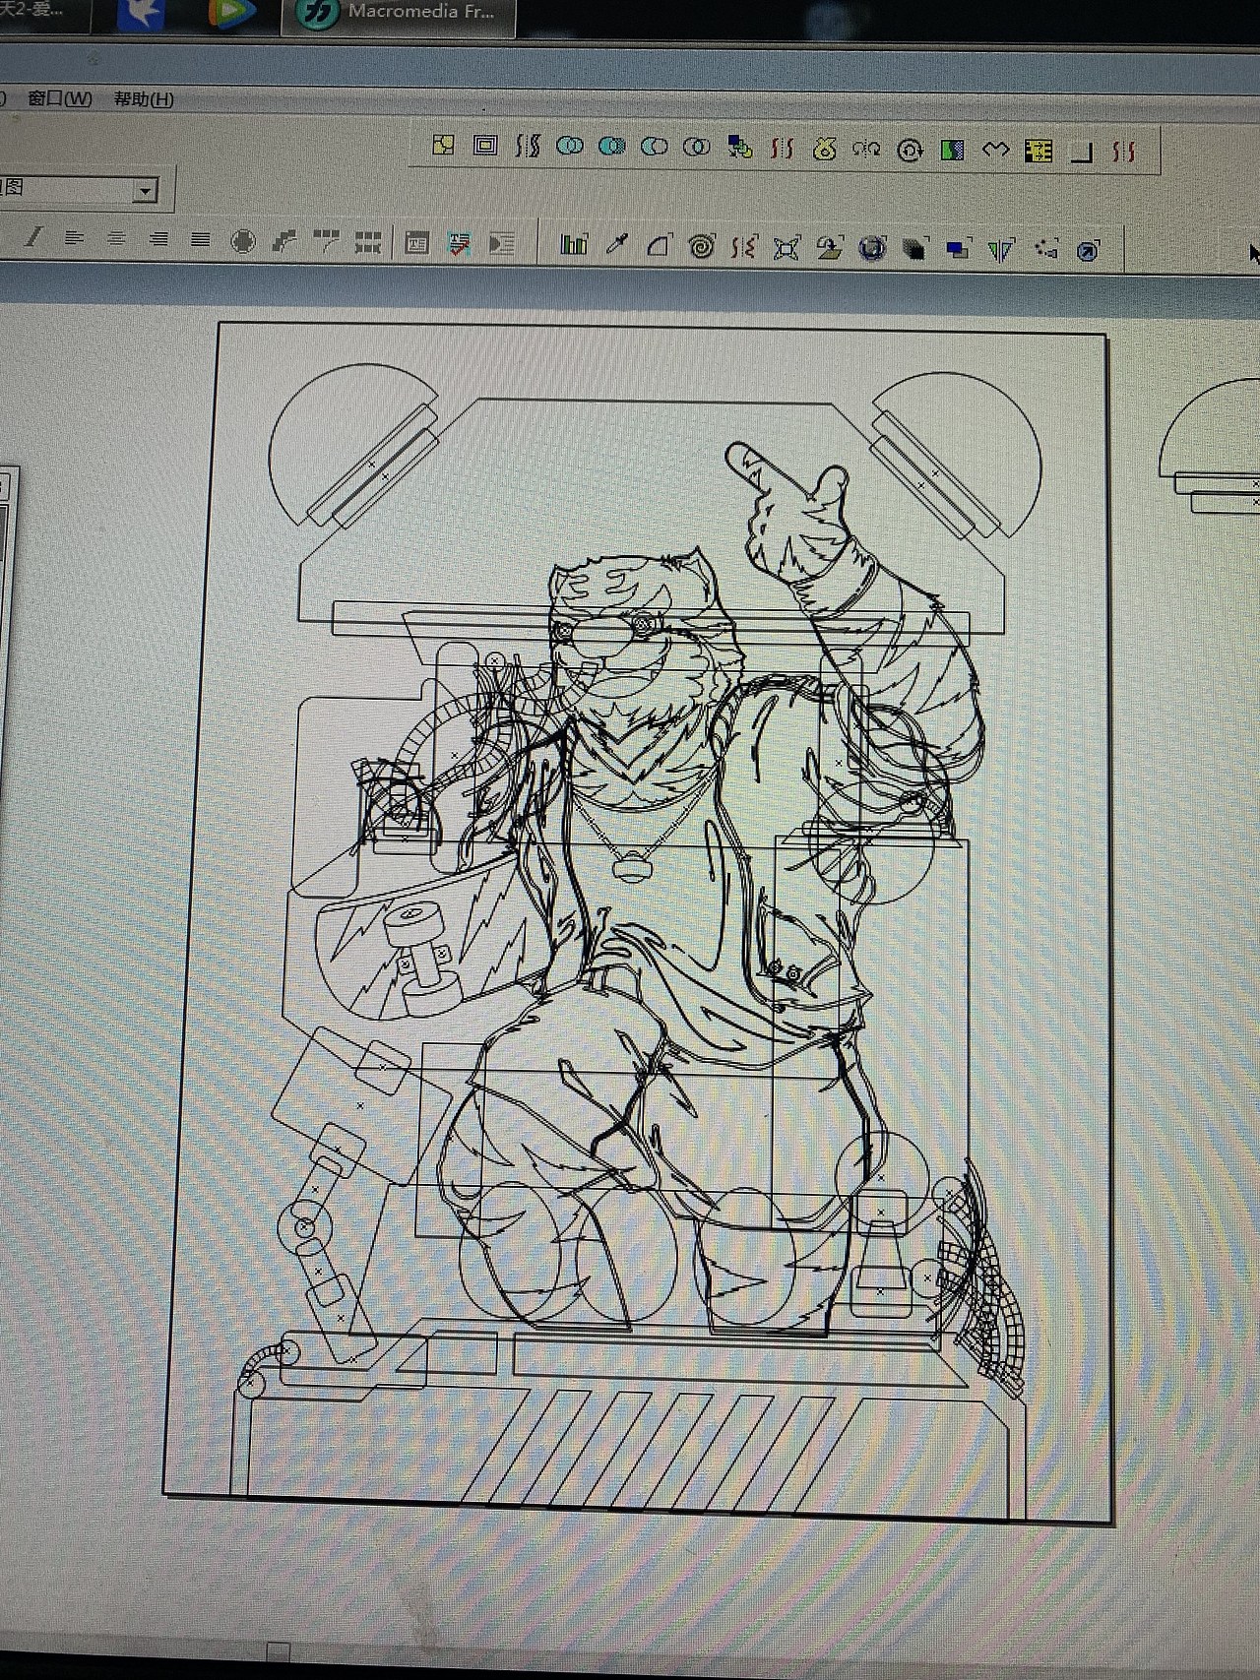This screenshot has height=1680, width=1260.
Task: Click the text columns curved-arrow icon
Action: coord(326,241)
